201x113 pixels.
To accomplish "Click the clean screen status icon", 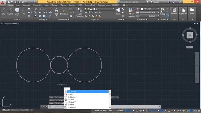I will (x=195, y=110).
